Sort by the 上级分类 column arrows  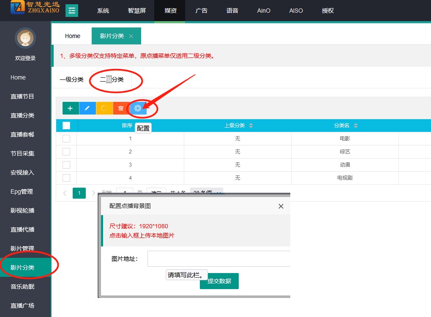click(x=251, y=126)
